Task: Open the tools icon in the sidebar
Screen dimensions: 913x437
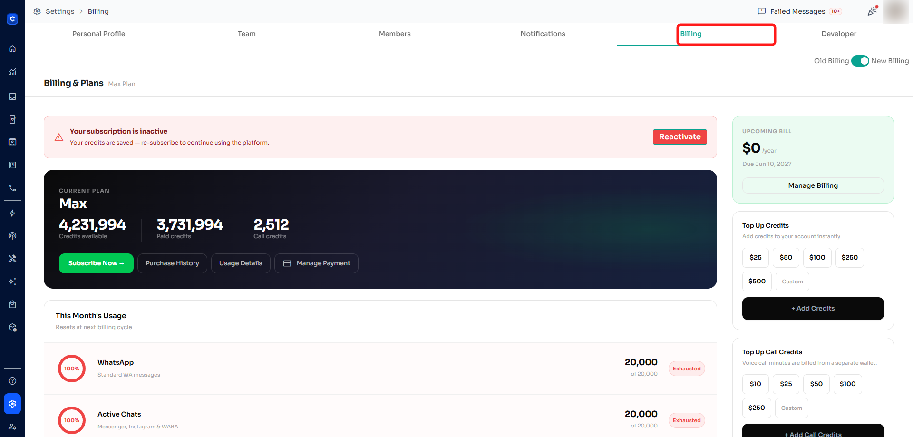Action: pos(12,259)
